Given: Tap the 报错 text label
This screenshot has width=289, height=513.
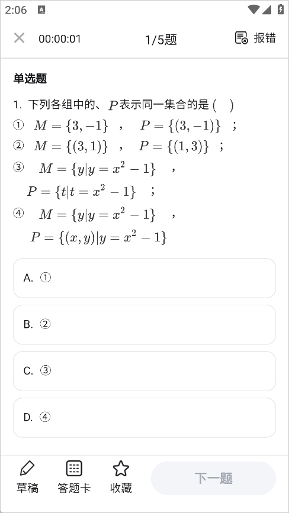Looking at the screenshot, I should tap(265, 38).
